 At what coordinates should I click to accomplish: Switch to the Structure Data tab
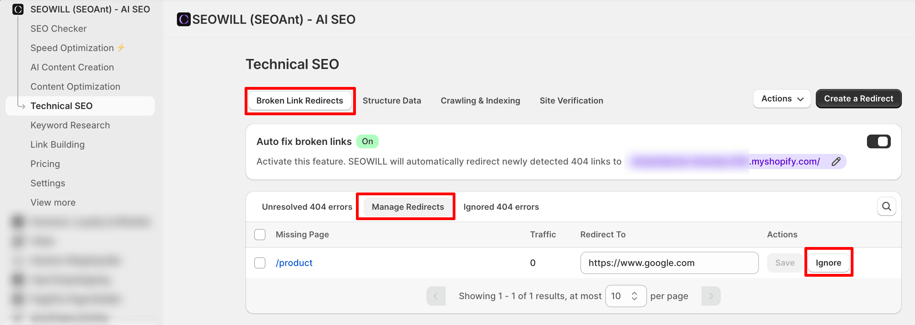pyautogui.click(x=392, y=101)
